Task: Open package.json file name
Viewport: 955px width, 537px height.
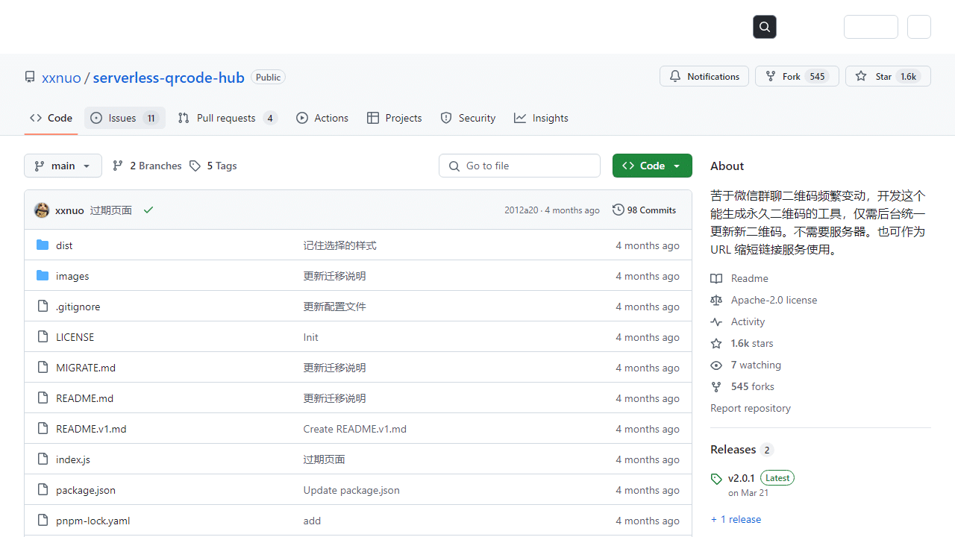Action: pos(86,490)
